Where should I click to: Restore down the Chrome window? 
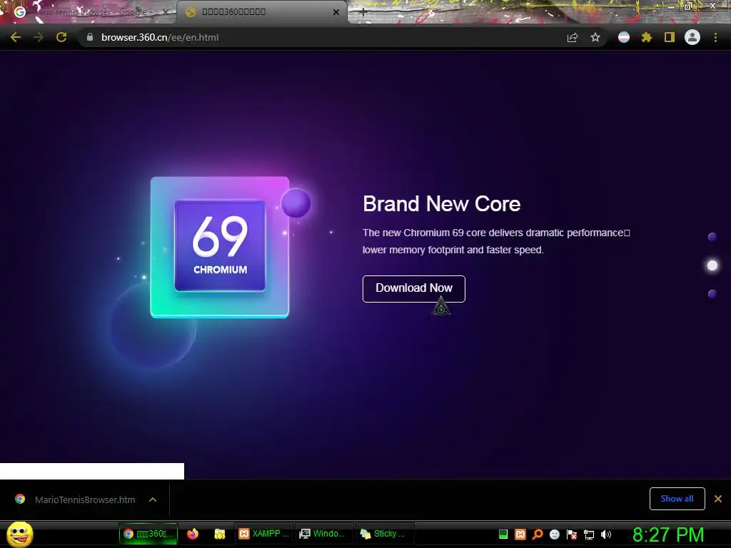point(688,6)
